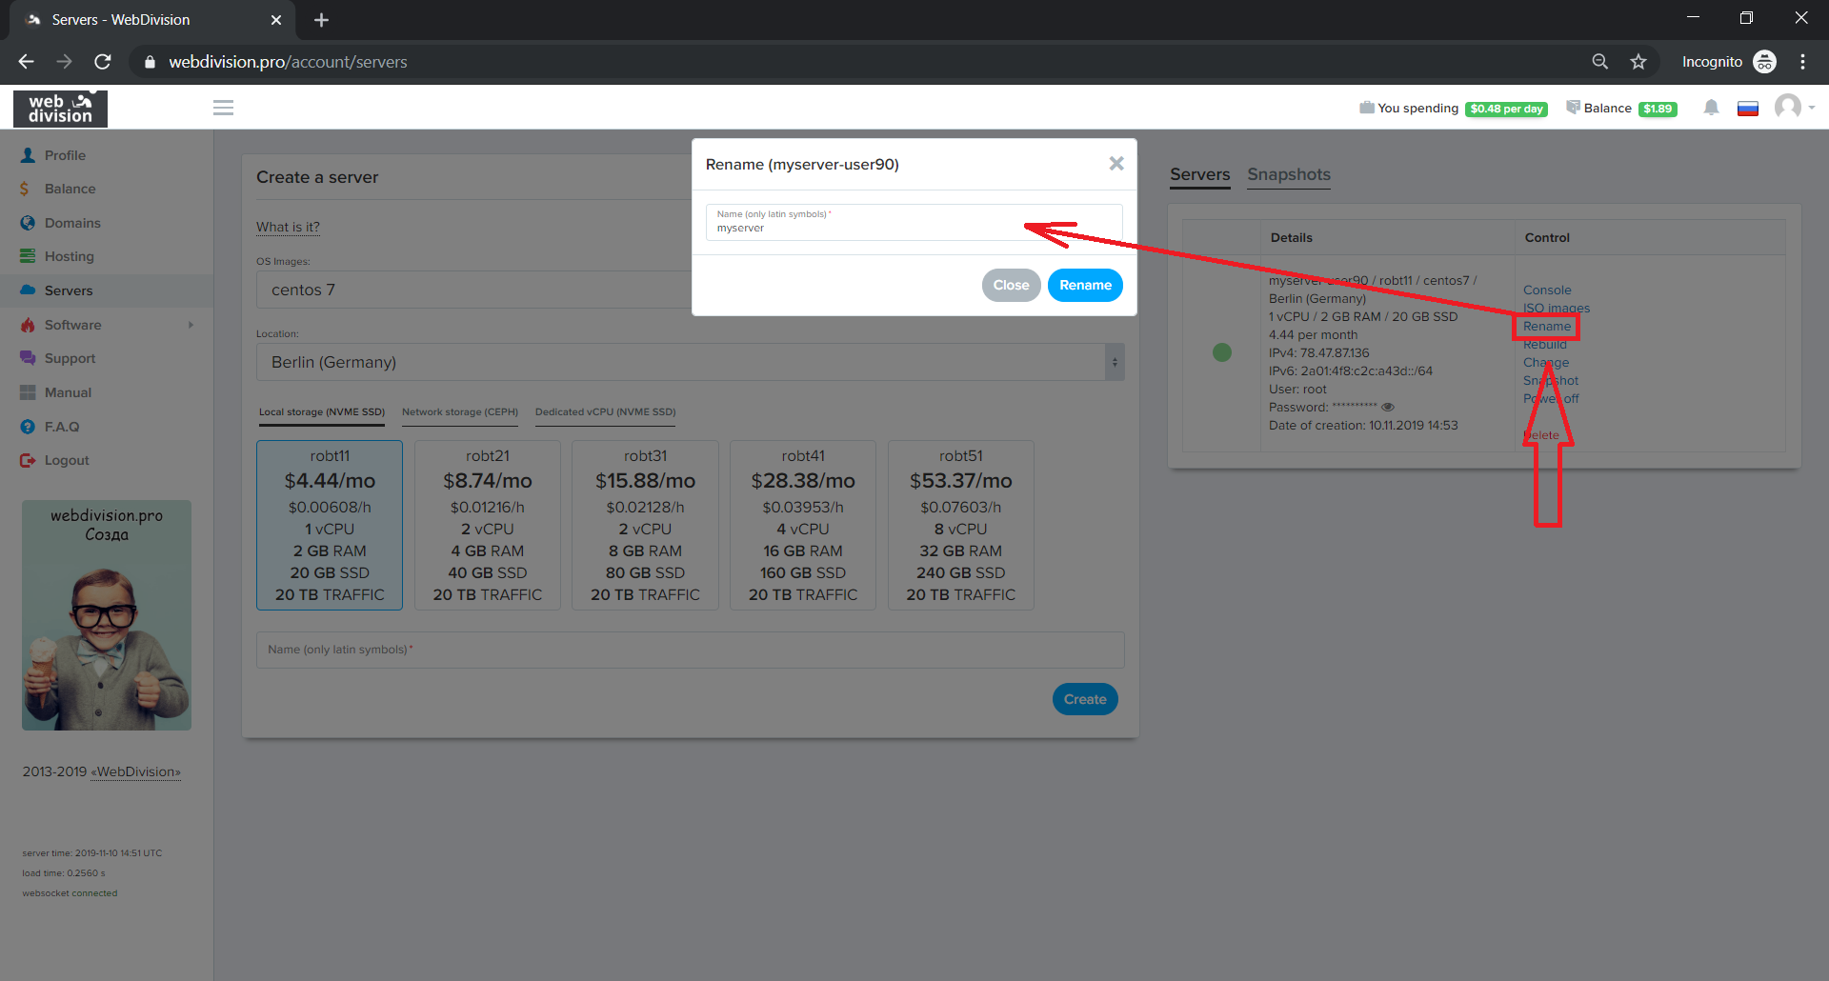Confirm with the blue Rename button

[x=1085, y=285]
